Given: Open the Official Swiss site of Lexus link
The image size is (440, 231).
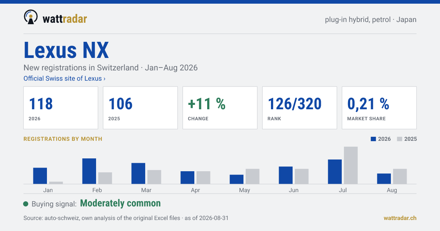Looking at the screenshot, I should tap(65, 78).
